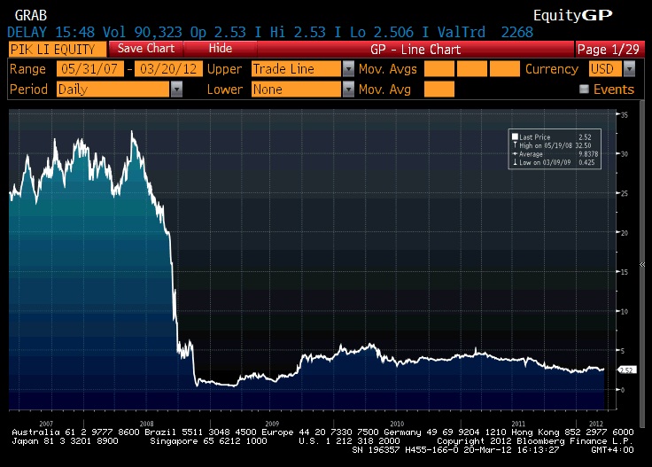Click the Period label

(28, 89)
